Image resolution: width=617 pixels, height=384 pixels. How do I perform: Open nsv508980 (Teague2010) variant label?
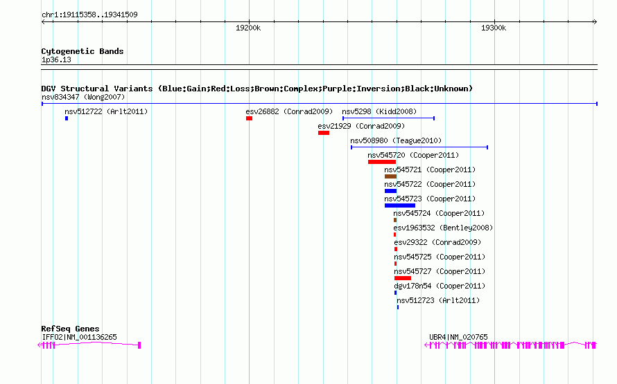[396, 140]
